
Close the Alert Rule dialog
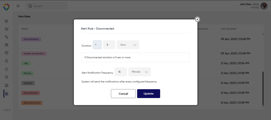[197, 19]
